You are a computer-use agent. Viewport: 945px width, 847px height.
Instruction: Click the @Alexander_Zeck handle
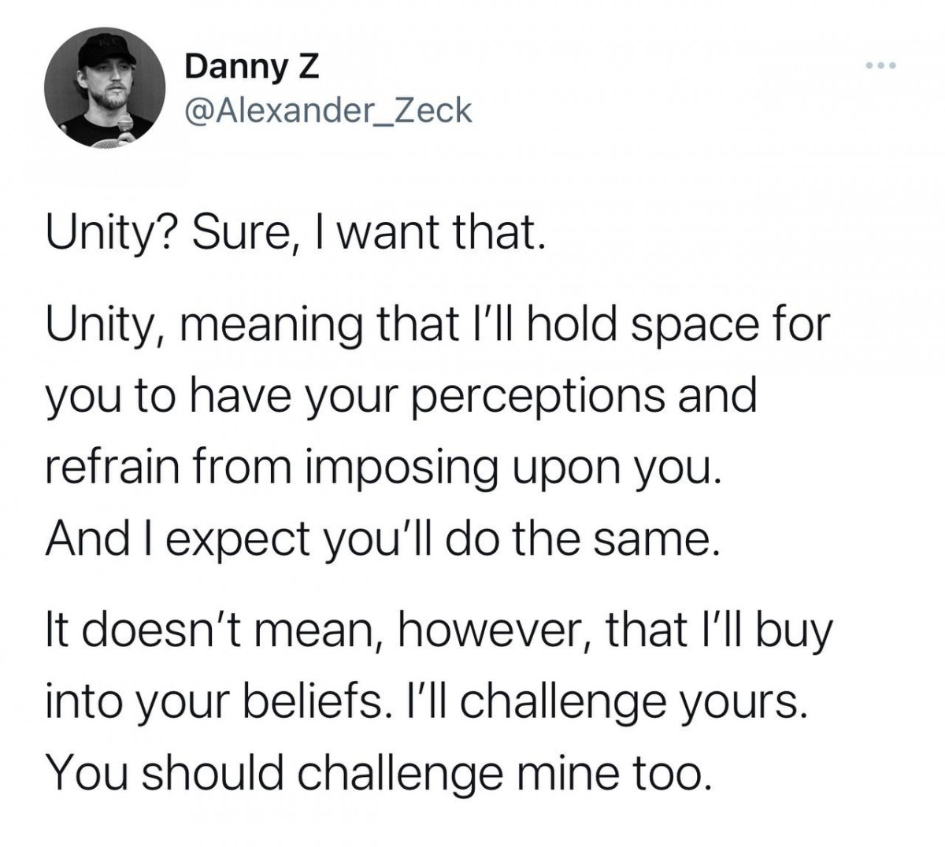pos(327,111)
